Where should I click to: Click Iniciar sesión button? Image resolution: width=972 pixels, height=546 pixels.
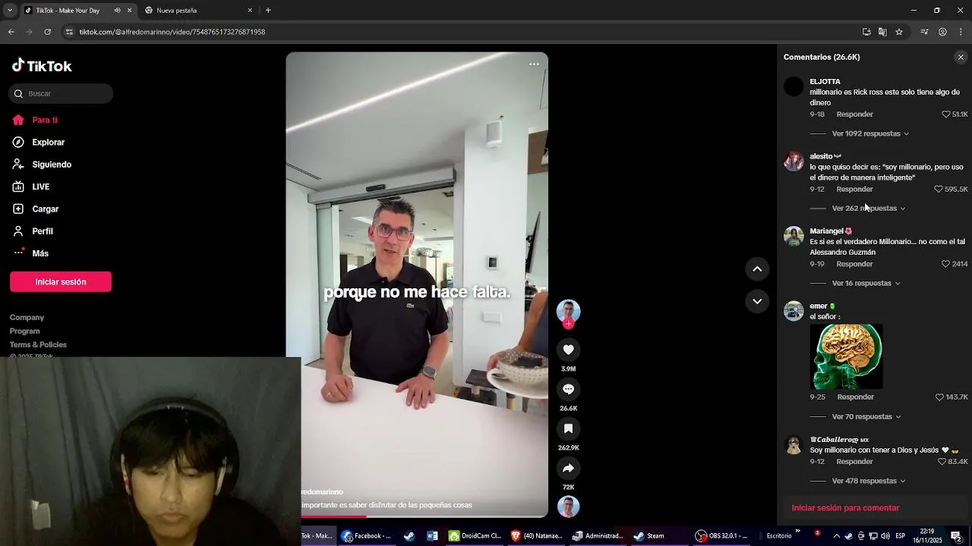[61, 282]
